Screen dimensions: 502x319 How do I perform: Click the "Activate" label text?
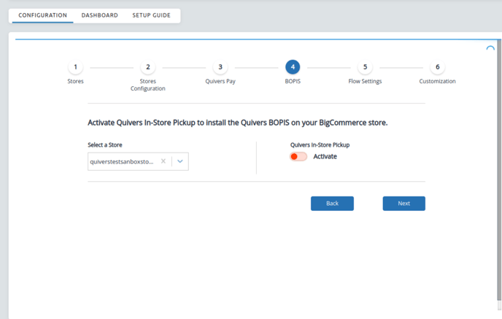point(325,156)
